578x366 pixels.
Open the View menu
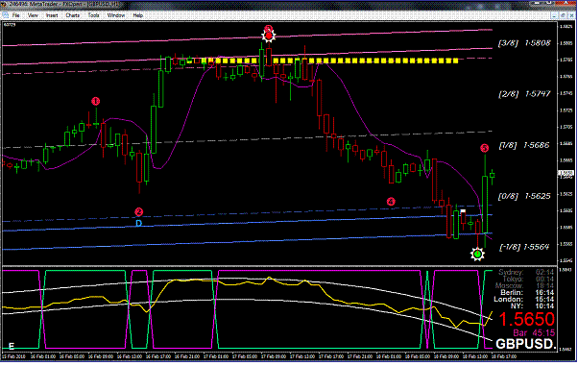[33, 15]
